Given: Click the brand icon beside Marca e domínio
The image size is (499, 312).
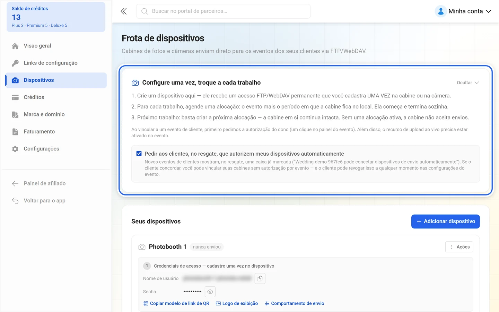Looking at the screenshot, I should coord(15,114).
